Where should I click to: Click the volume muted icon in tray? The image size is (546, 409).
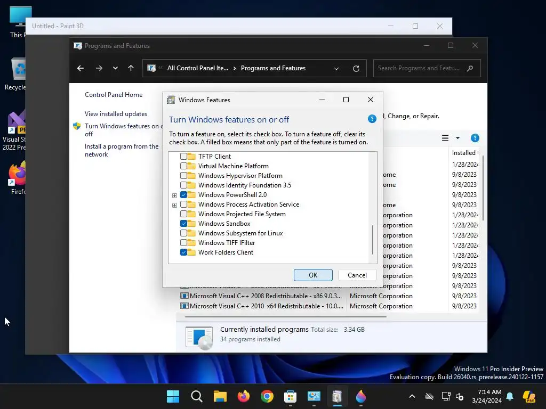[460, 396]
